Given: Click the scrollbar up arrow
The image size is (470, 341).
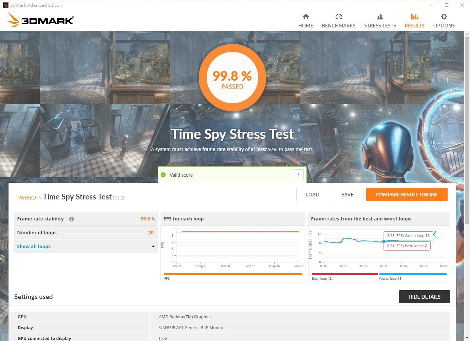Looking at the screenshot, I should [467, 34].
